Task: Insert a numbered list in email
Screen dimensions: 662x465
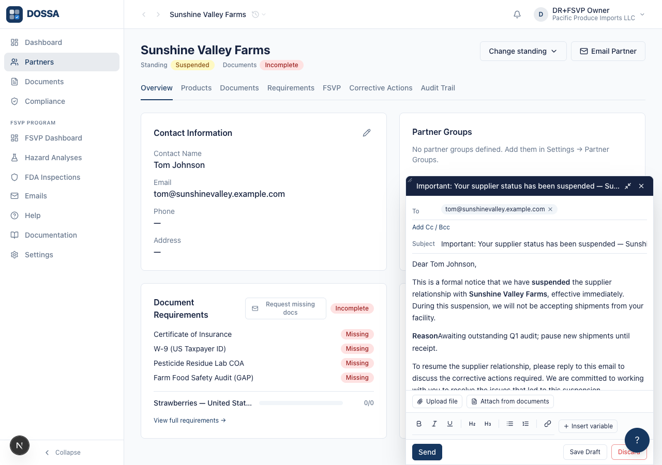Action: point(525,424)
